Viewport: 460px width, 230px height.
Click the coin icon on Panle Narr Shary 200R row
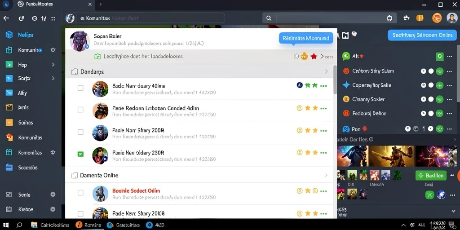point(300,131)
